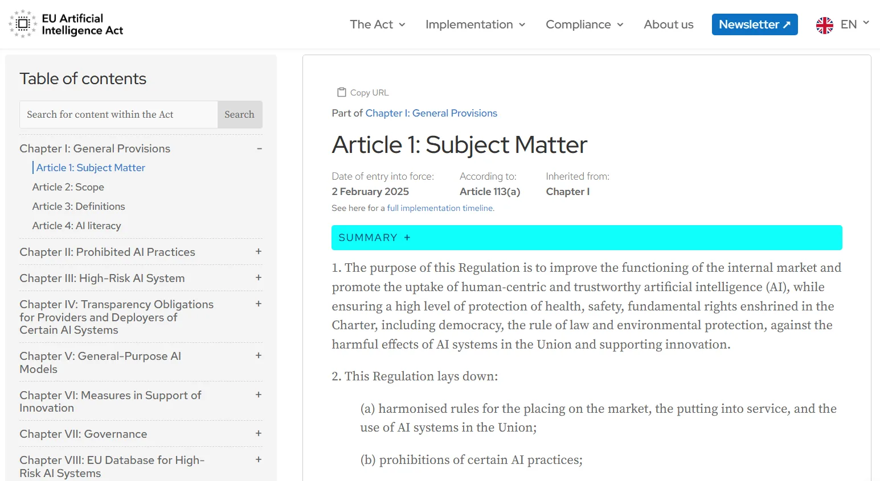Open The Act dropdown menu

[x=377, y=24]
